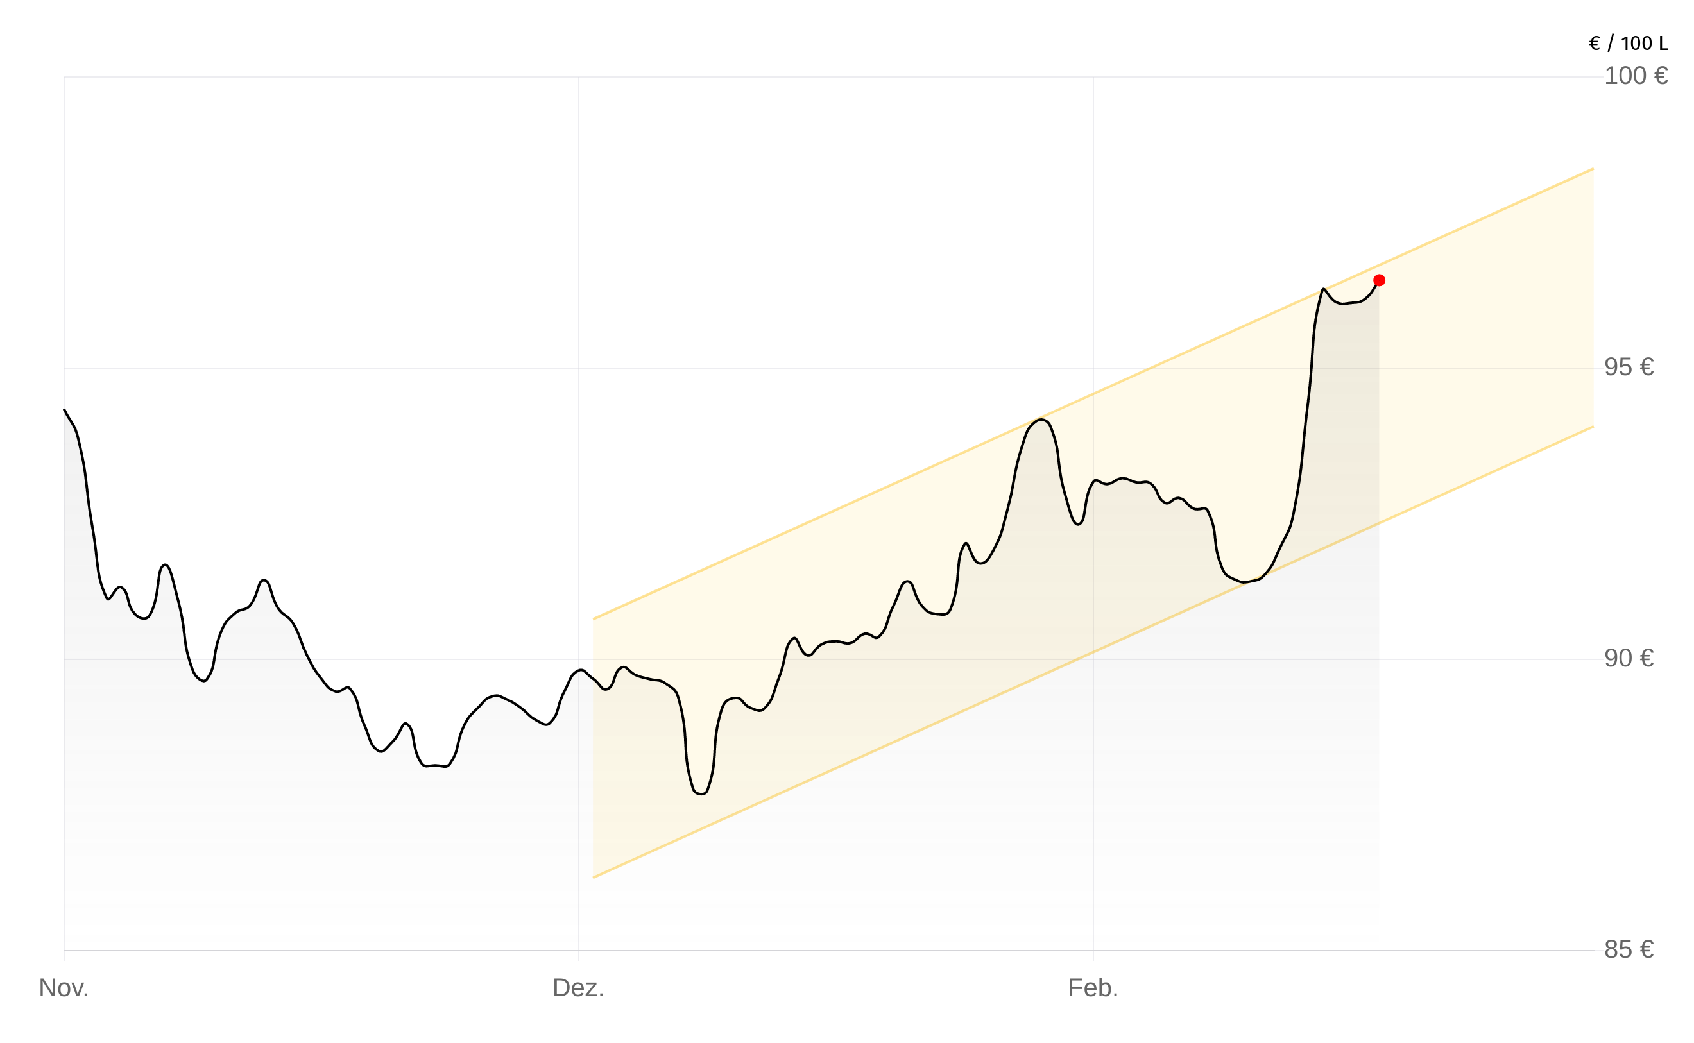This screenshot has height=1043, width=1694.
Task: Click the red current-price dot
Action: pyautogui.click(x=1379, y=280)
